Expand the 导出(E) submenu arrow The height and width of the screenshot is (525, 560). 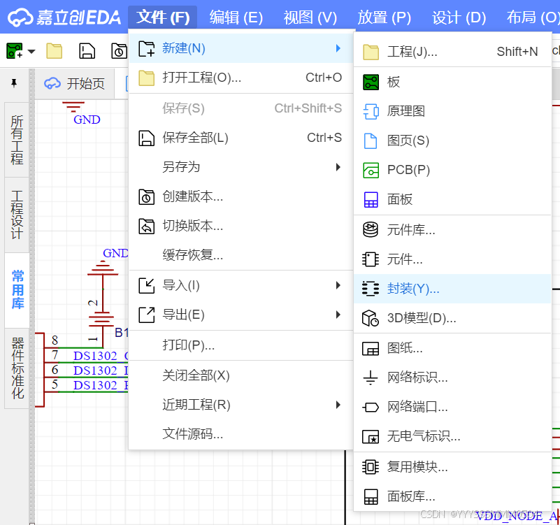click(x=338, y=315)
